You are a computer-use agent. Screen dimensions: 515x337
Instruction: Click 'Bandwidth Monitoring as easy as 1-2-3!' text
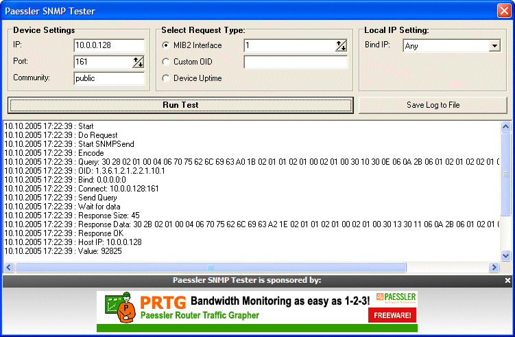click(280, 301)
